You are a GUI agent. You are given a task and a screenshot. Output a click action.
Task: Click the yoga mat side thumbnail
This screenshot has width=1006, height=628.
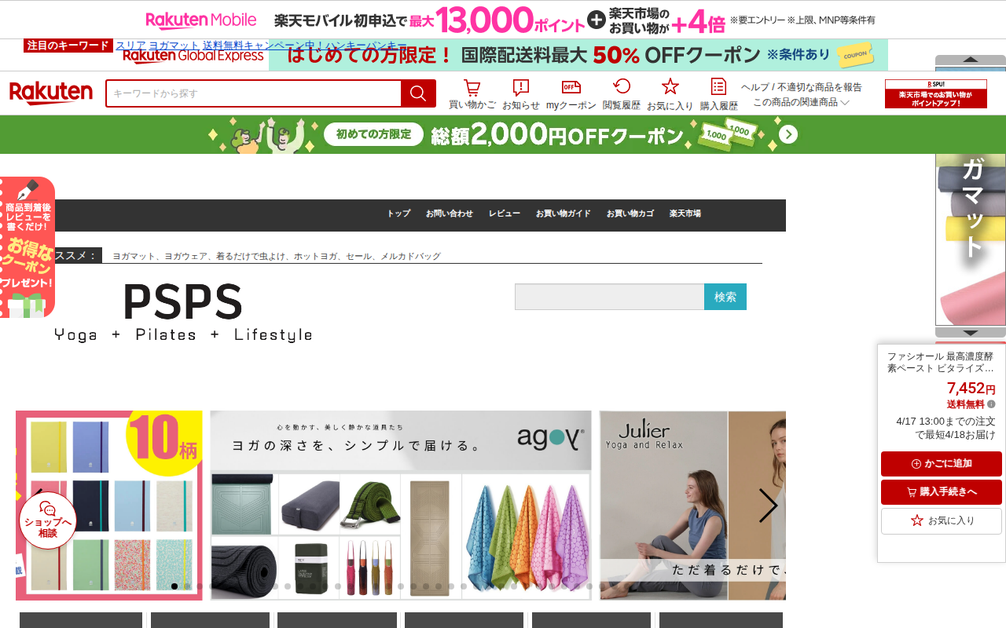coord(971,239)
